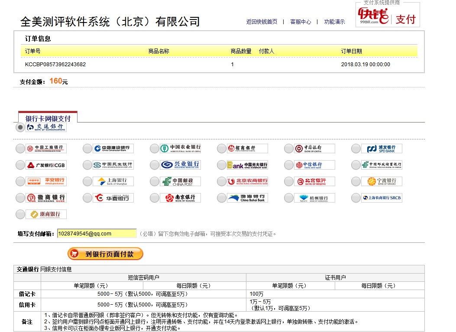Click the 中国建设银行 logo
456x332 pixels.
(x=113, y=148)
